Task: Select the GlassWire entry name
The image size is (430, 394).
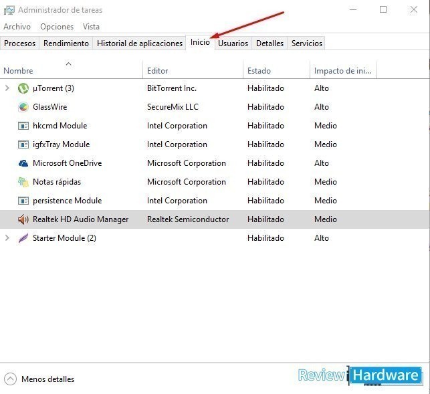Action: [50, 107]
